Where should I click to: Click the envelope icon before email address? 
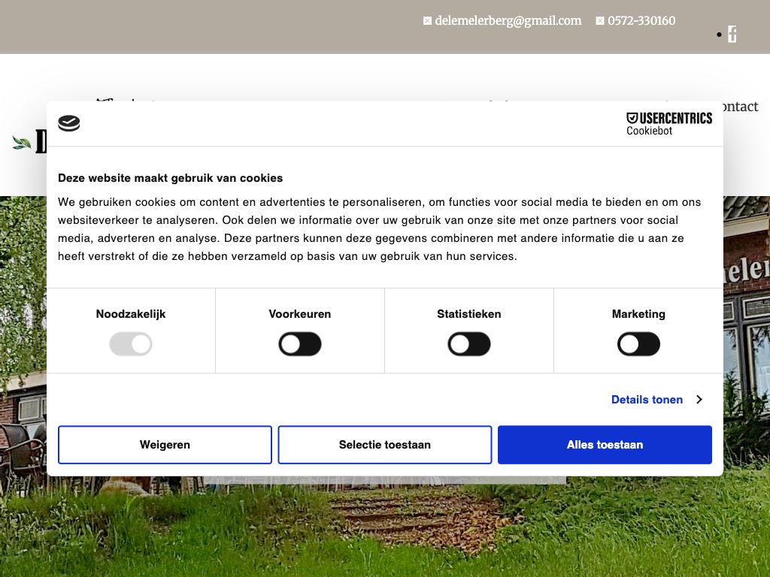click(427, 21)
